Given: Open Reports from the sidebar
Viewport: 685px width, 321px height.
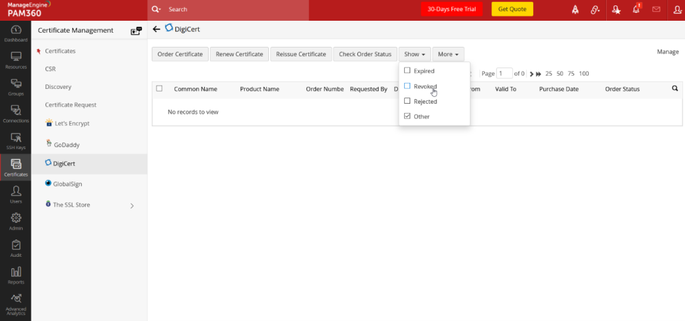Looking at the screenshot, I should pyautogui.click(x=15, y=274).
